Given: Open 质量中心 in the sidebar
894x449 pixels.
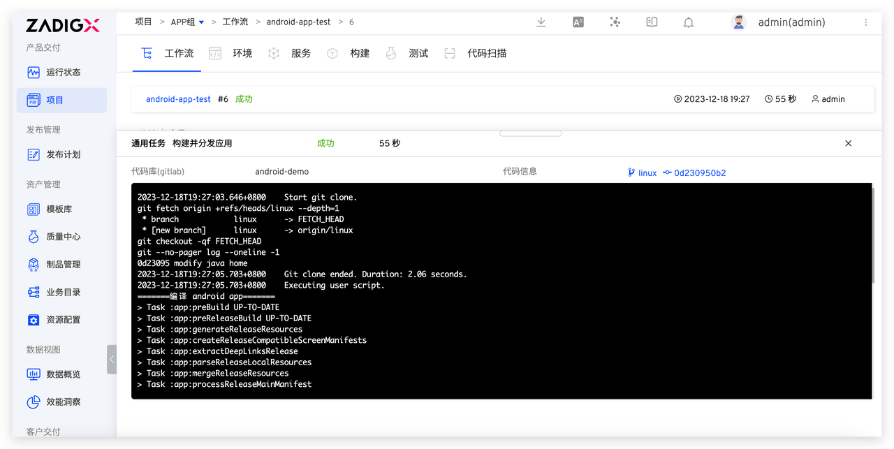Looking at the screenshot, I should [x=63, y=237].
